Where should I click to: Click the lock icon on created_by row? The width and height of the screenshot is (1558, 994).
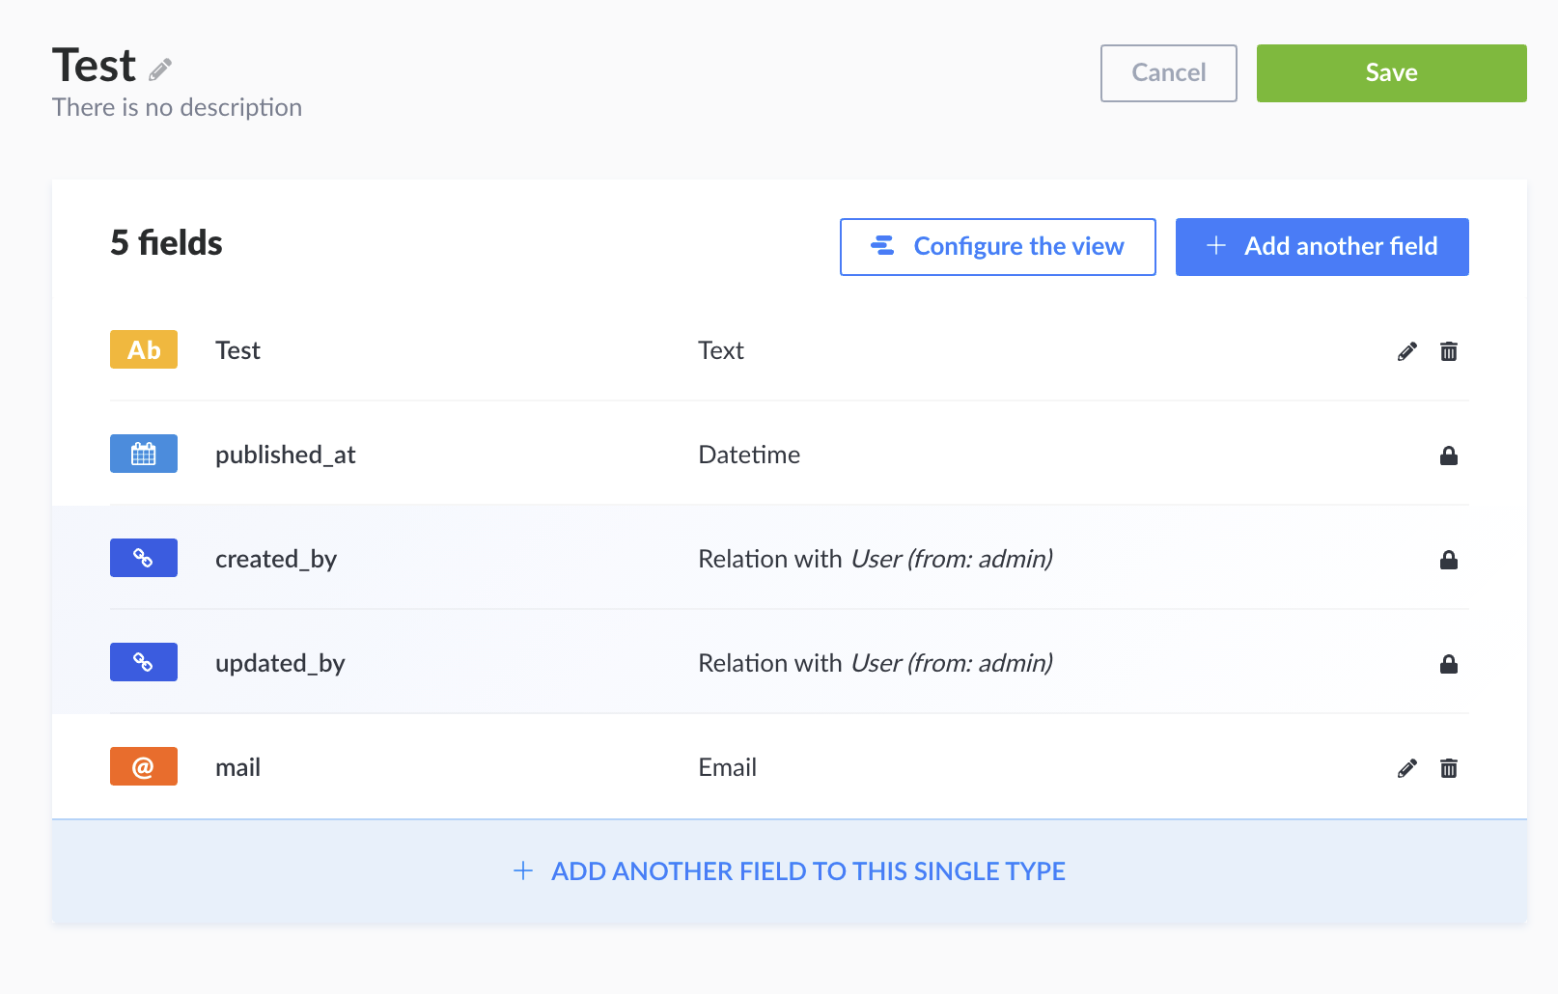point(1449,560)
